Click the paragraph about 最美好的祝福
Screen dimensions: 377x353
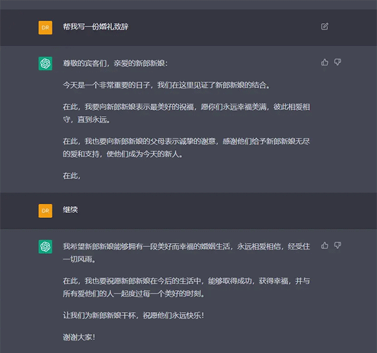(187, 113)
